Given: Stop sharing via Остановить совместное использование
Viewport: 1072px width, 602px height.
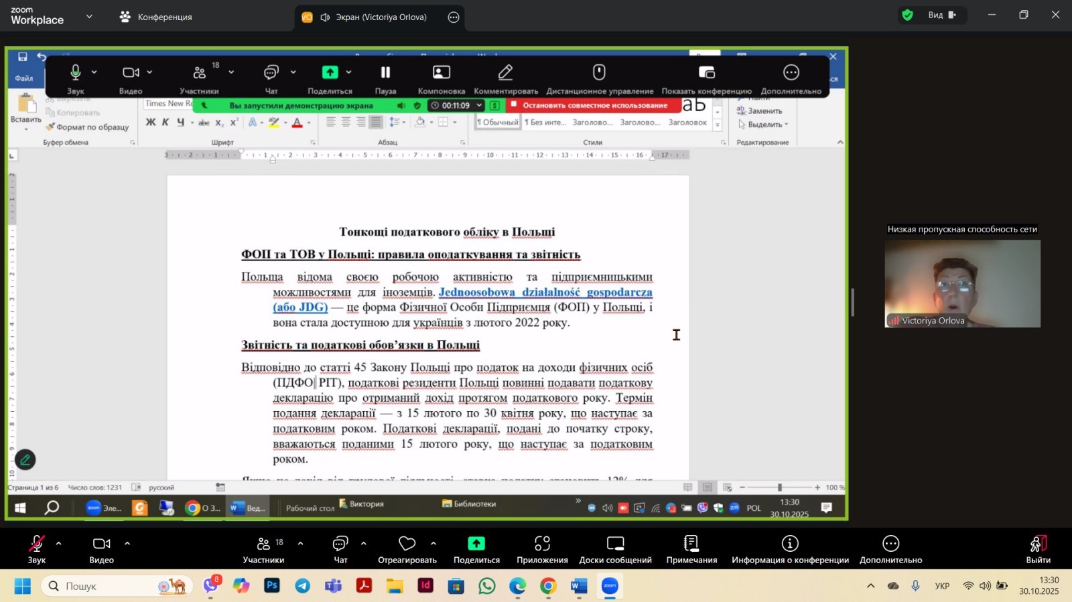Looking at the screenshot, I should click(594, 105).
